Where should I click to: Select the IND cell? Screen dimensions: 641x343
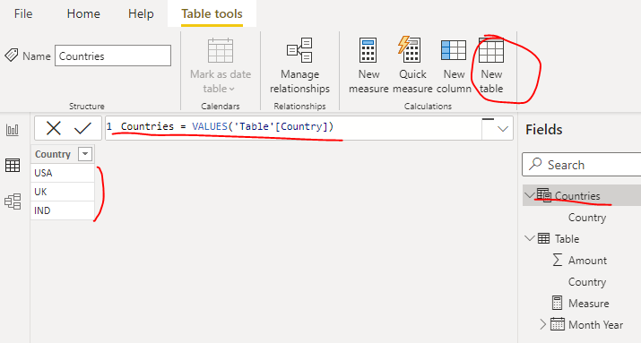point(63,210)
